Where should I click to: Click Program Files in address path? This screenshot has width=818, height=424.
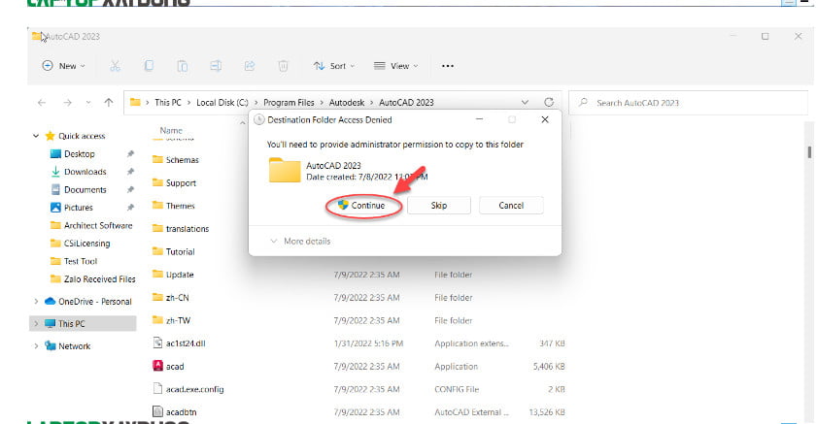point(289,103)
